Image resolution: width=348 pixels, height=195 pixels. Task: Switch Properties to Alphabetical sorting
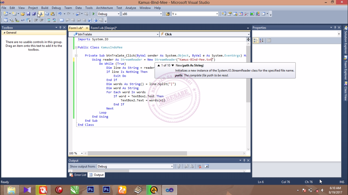[x=261, y=41]
